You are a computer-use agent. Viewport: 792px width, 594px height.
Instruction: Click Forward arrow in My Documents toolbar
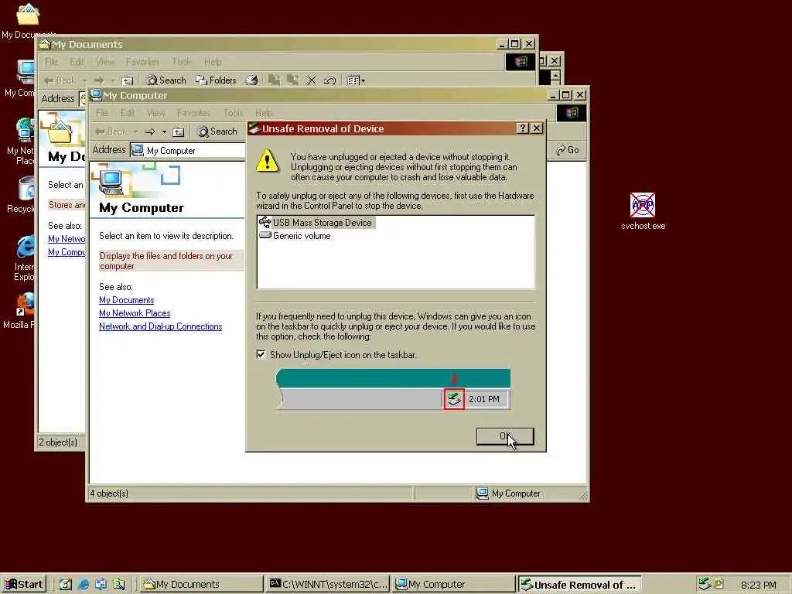[x=99, y=80]
